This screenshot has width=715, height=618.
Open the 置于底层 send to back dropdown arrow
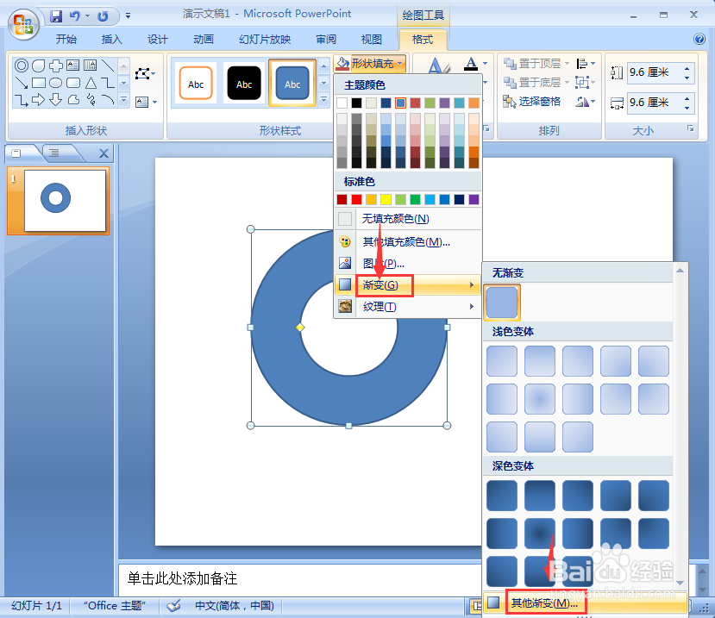[567, 83]
